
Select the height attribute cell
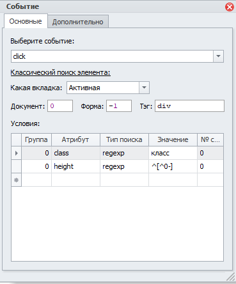click(75, 166)
